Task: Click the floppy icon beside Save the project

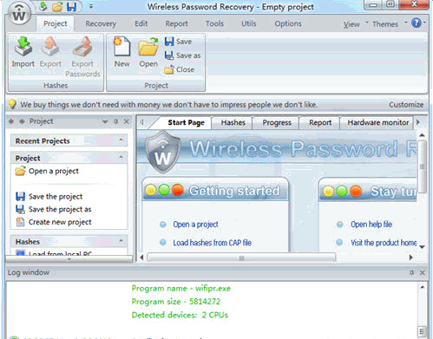Action: click(x=20, y=197)
